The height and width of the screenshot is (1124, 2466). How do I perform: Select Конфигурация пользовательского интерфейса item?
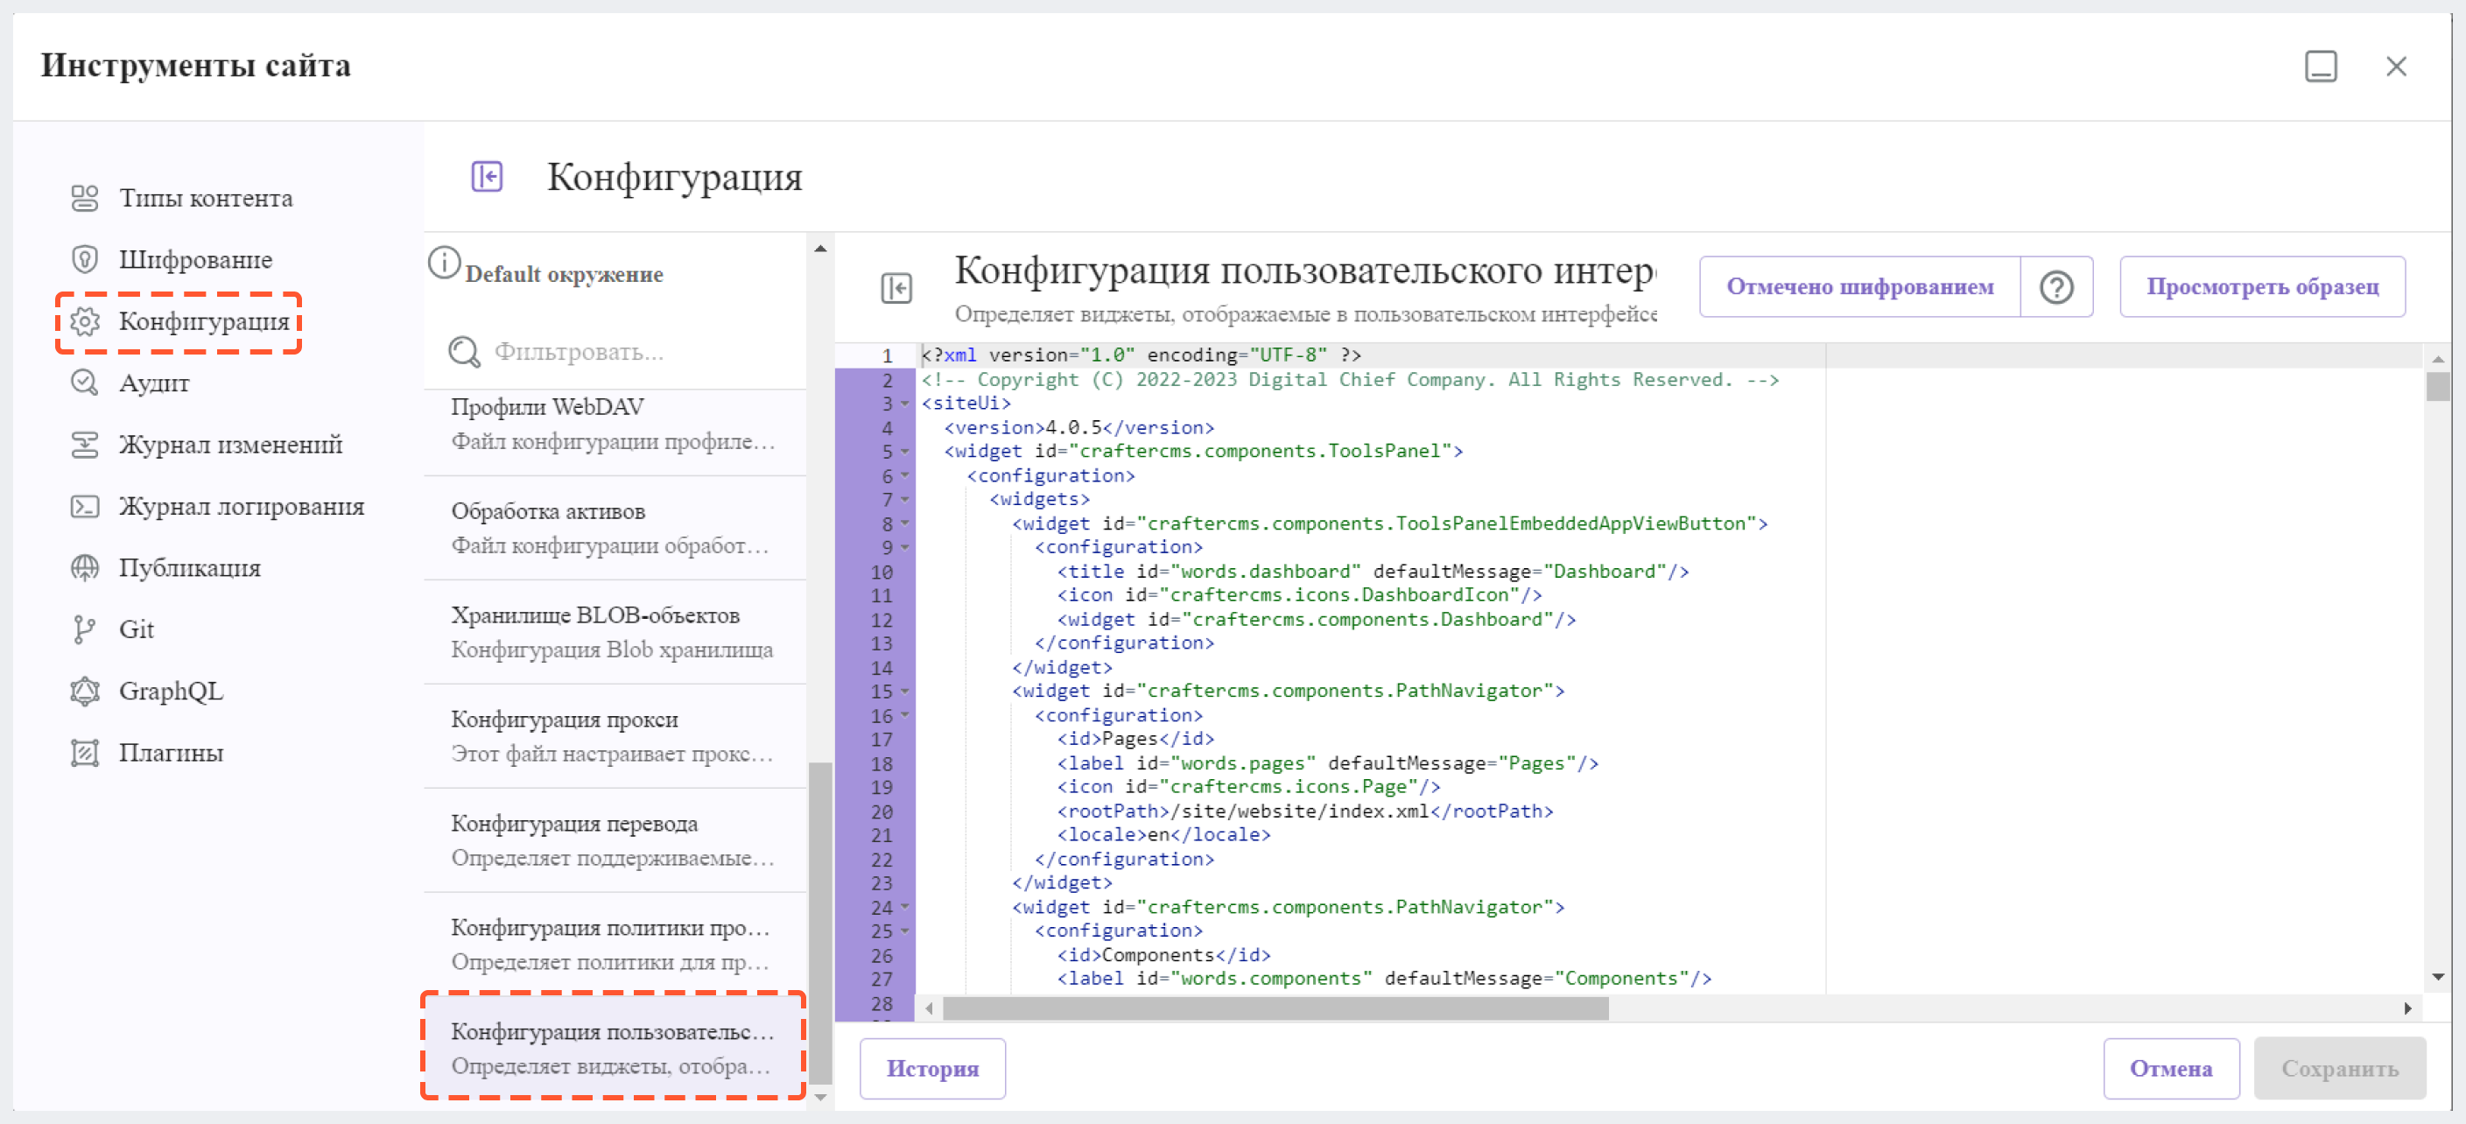pos(615,1048)
